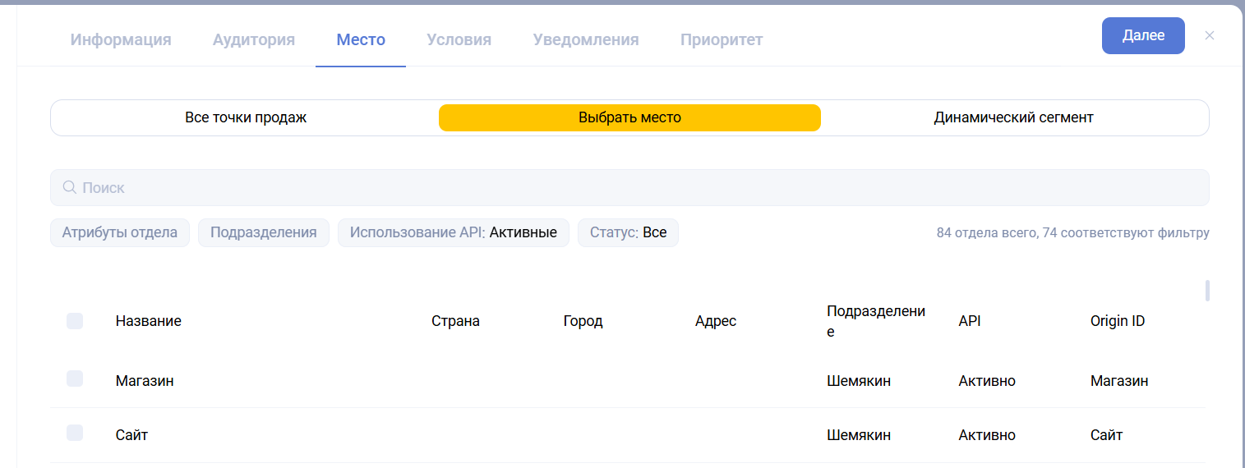Tick the select-all checkbox in header row

[x=75, y=321]
